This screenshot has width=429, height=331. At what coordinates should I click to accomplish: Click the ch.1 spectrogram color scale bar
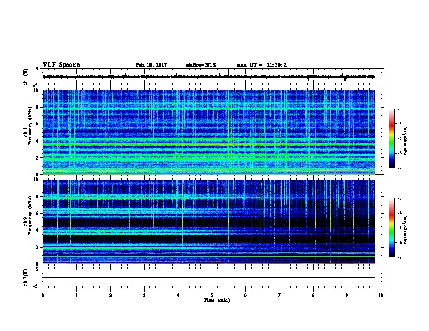click(392, 138)
